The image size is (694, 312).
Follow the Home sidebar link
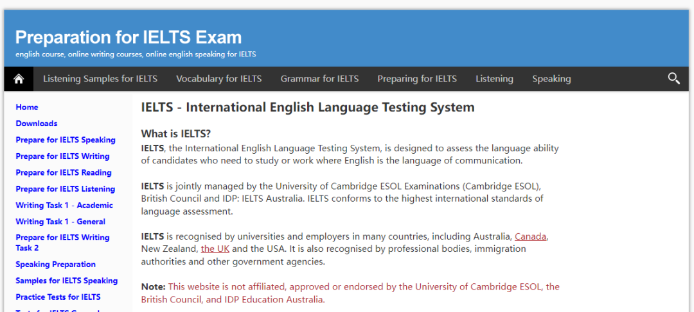(27, 107)
